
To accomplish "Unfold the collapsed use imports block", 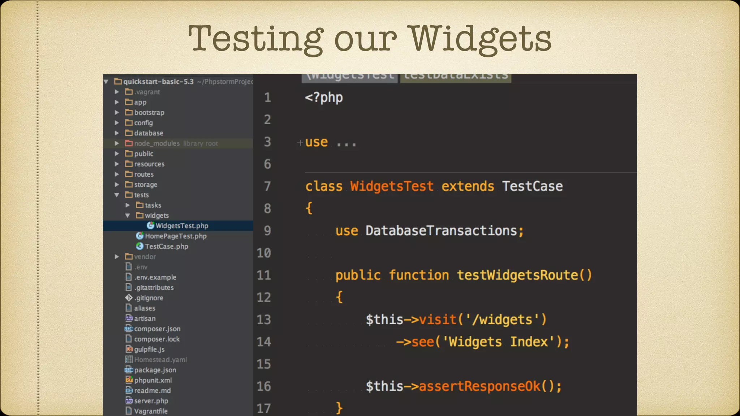I will (300, 143).
